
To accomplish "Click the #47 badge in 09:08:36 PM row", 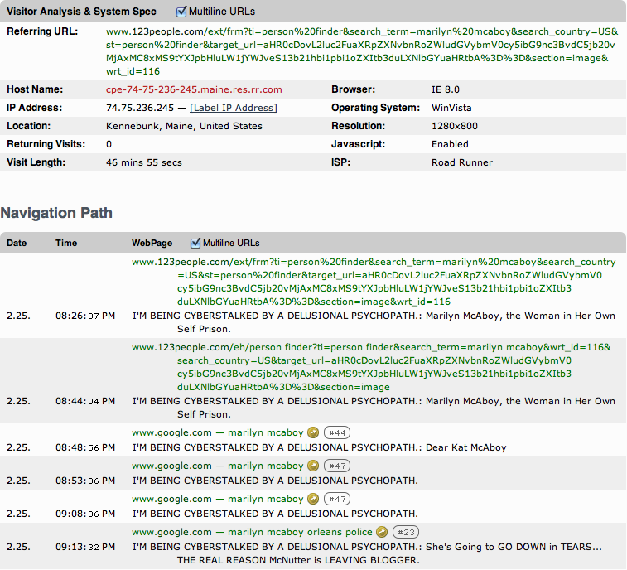I will tap(337, 500).
